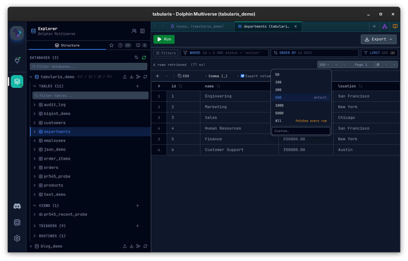Open the purple schema diagram icon
This screenshot has height=261, width=408.
tap(385, 26)
